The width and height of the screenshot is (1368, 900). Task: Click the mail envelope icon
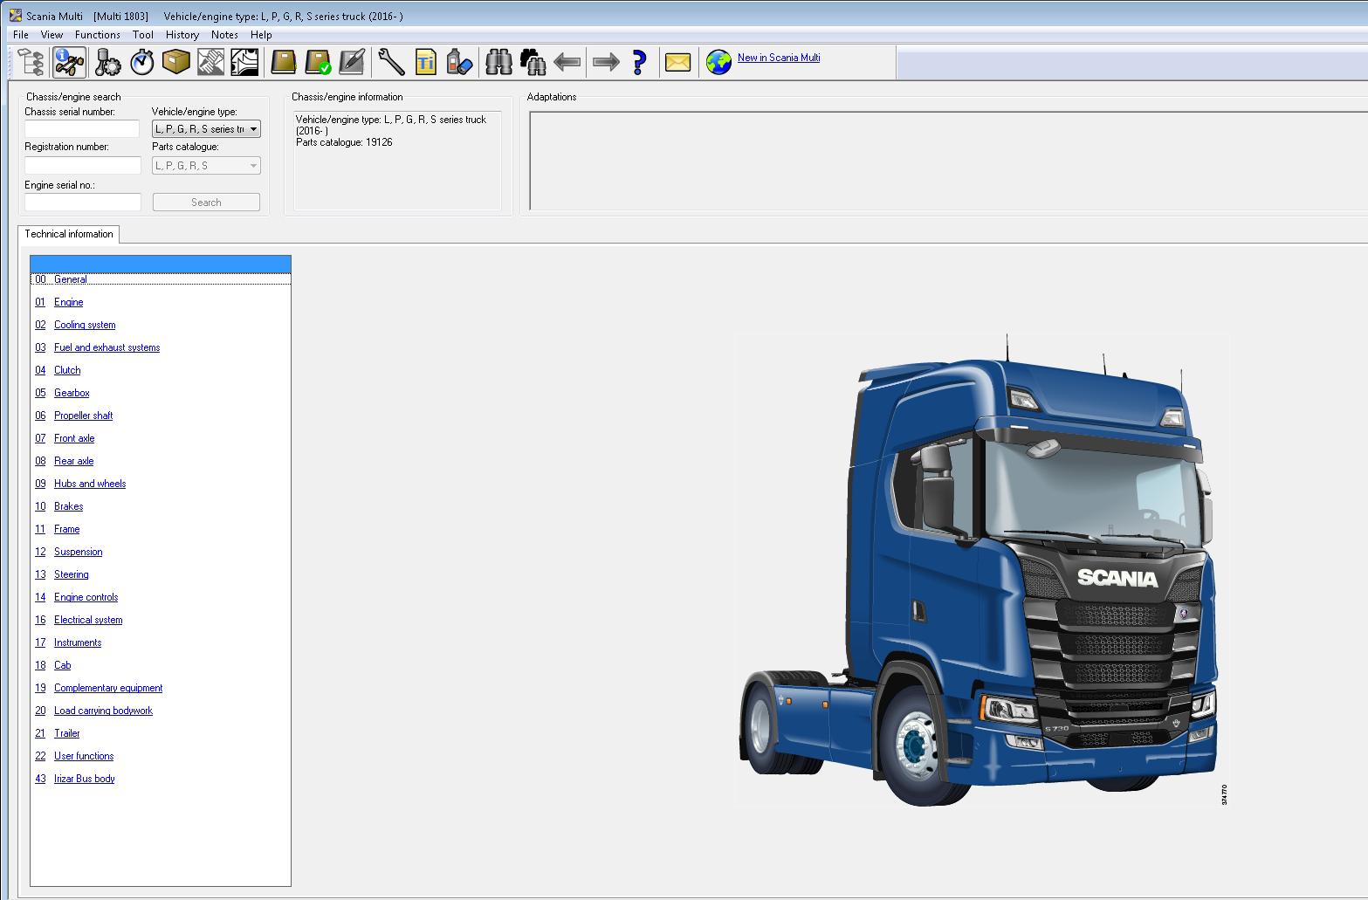click(678, 62)
